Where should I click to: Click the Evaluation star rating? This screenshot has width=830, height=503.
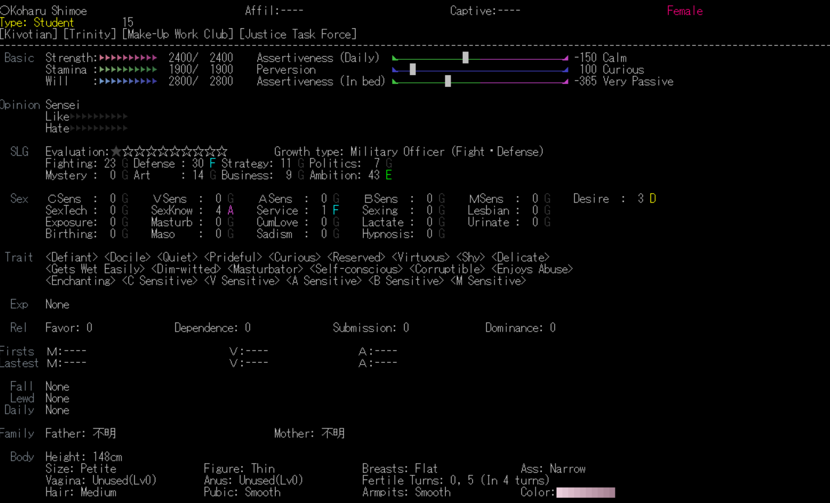click(169, 152)
